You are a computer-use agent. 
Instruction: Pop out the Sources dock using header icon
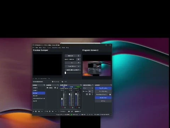58,85
